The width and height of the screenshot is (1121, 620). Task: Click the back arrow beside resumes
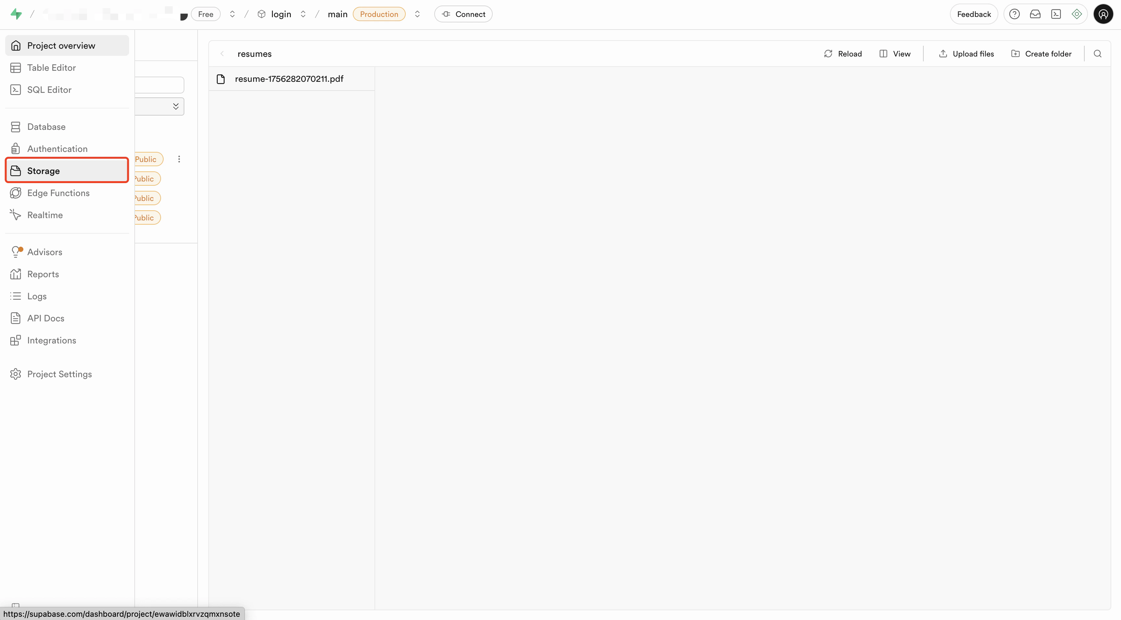pos(222,54)
